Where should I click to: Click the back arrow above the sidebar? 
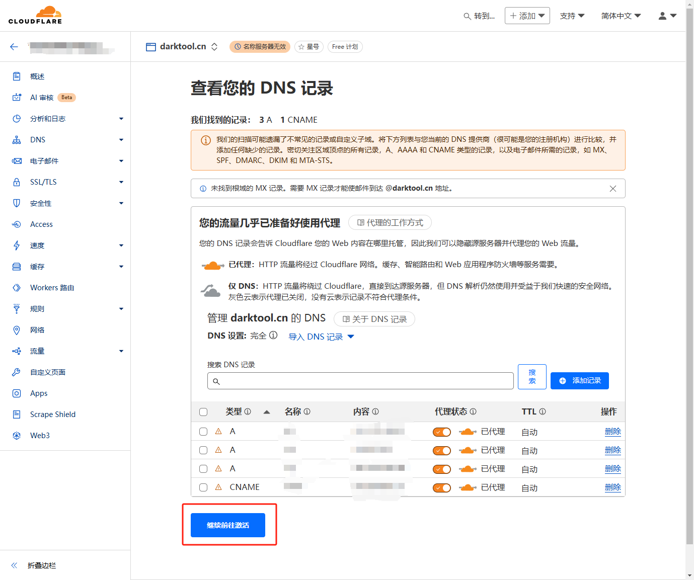[x=14, y=47]
